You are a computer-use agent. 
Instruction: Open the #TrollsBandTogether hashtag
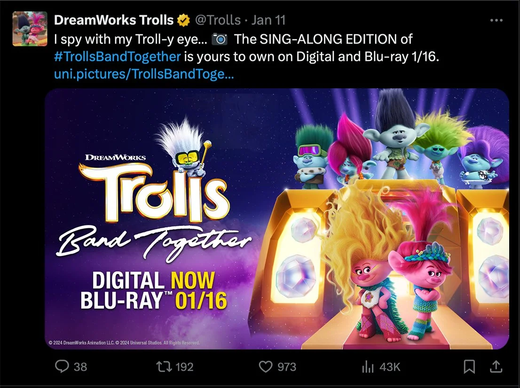[118, 57]
